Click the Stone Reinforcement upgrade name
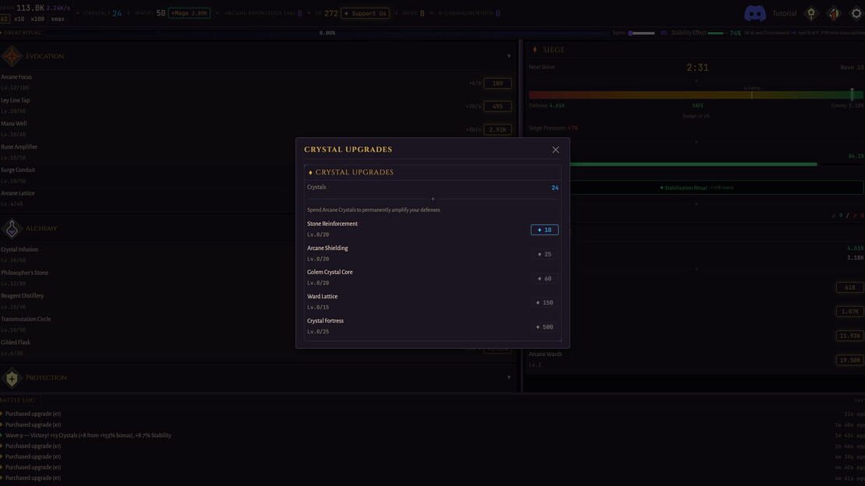 click(332, 224)
